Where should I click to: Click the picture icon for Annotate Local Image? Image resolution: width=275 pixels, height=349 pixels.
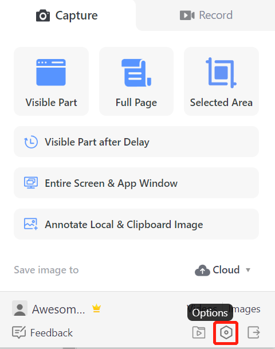coord(31,224)
